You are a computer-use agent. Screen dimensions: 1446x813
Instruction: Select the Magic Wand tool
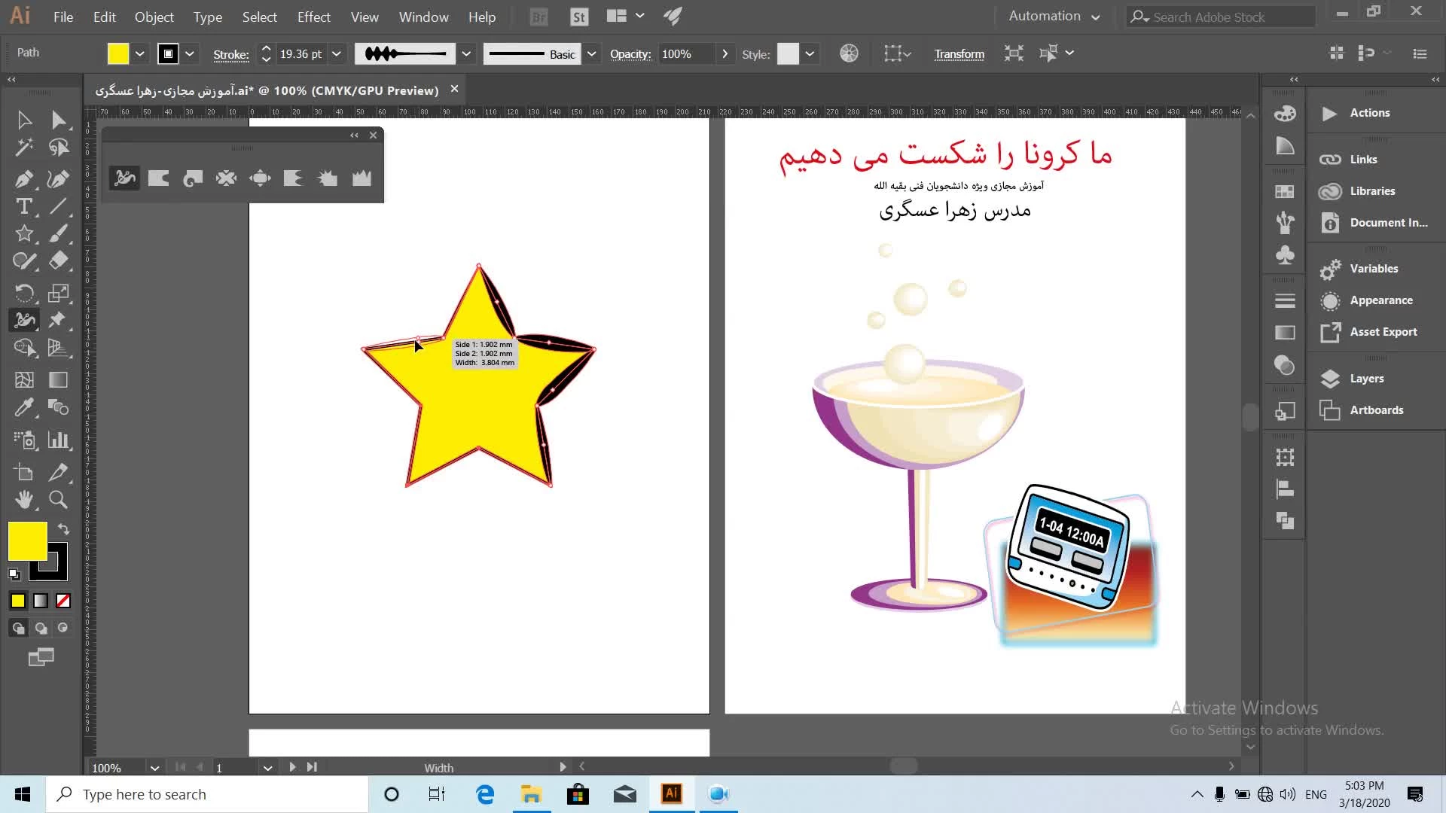23,148
